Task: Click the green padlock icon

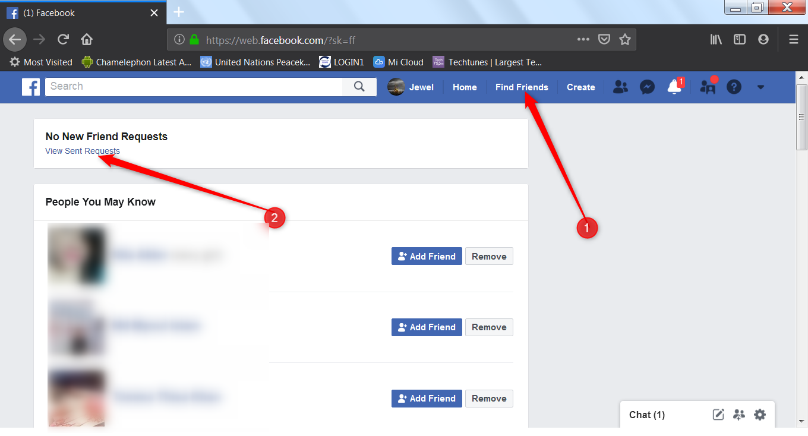Action: (x=194, y=40)
